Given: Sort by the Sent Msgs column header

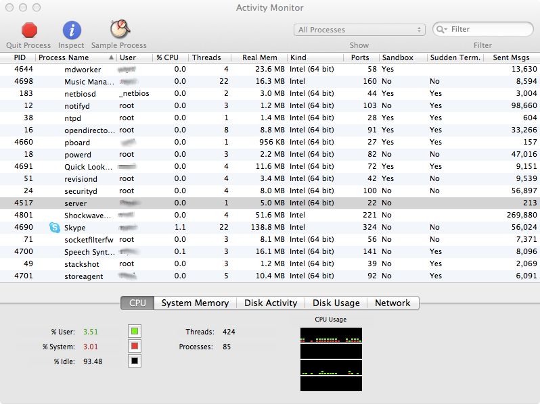Looking at the screenshot, I should (512, 57).
